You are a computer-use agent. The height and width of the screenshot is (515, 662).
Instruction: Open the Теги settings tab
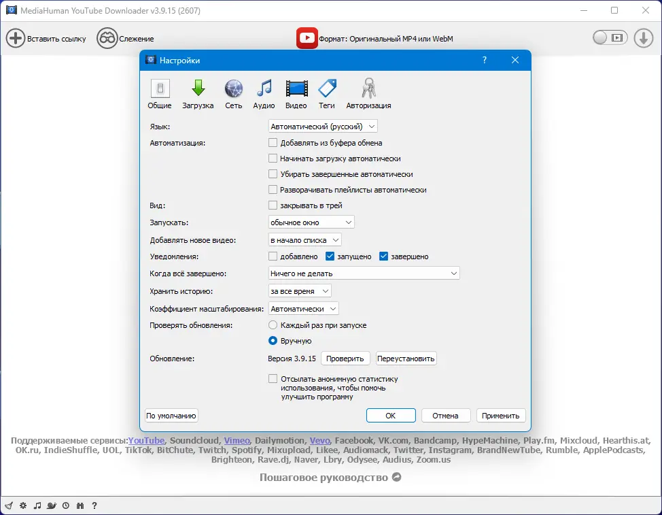tap(327, 94)
